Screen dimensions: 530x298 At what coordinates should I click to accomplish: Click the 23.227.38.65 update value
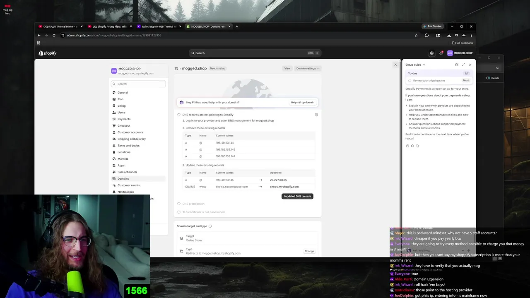[x=278, y=180]
